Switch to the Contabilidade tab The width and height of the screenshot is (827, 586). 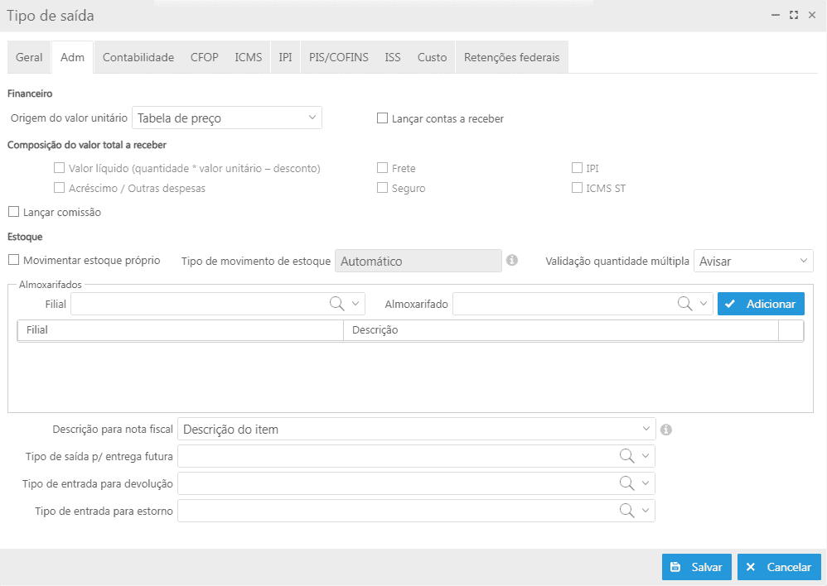pos(138,57)
